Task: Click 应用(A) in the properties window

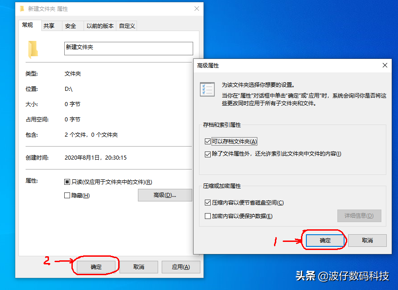Action: pos(181,267)
